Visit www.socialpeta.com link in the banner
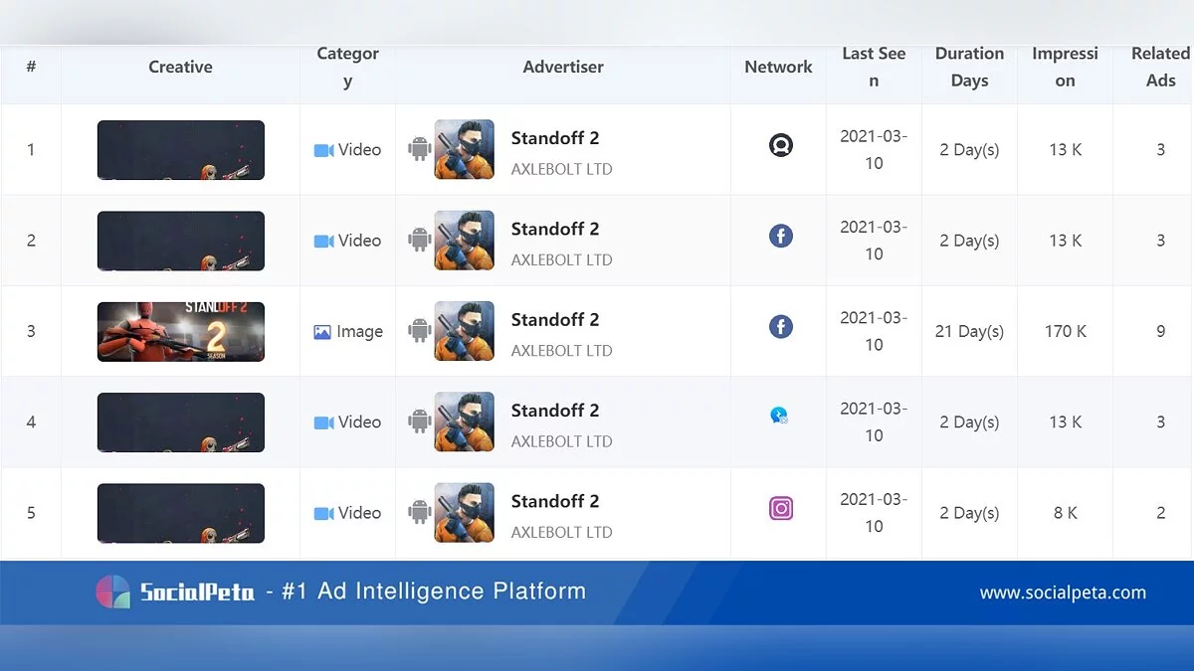This screenshot has width=1194, height=671. point(1063,592)
